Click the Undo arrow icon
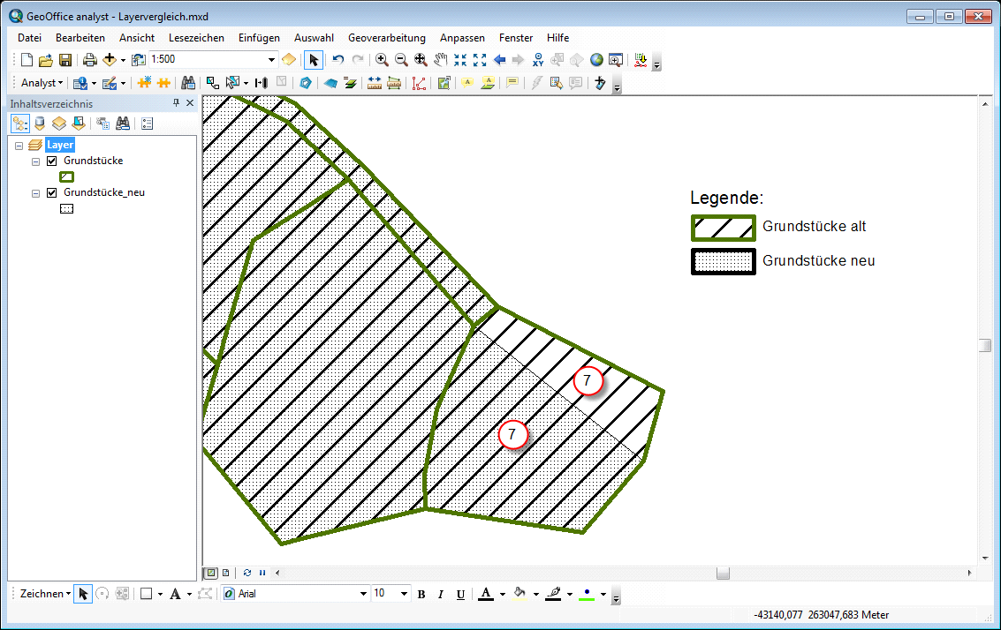The width and height of the screenshot is (1001, 630). (x=338, y=60)
